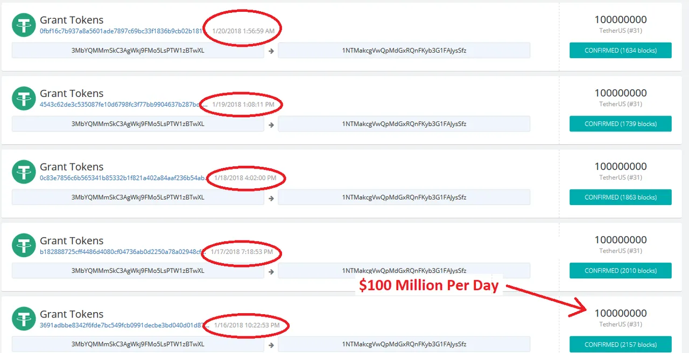Click the 100000000 amount above CONFIRMED (2010 blocks)
This screenshot has height=353, width=689.
pos(621,240)
